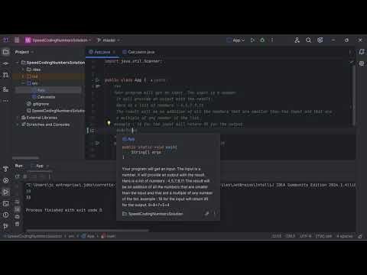
Task: Open the Terminal tool window icon
Action: 5,203
